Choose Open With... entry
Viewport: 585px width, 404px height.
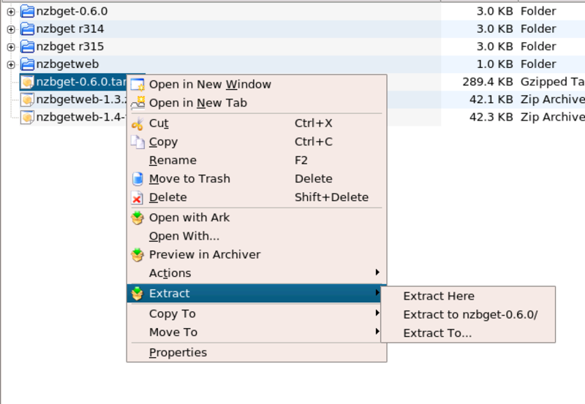[257, 236]
